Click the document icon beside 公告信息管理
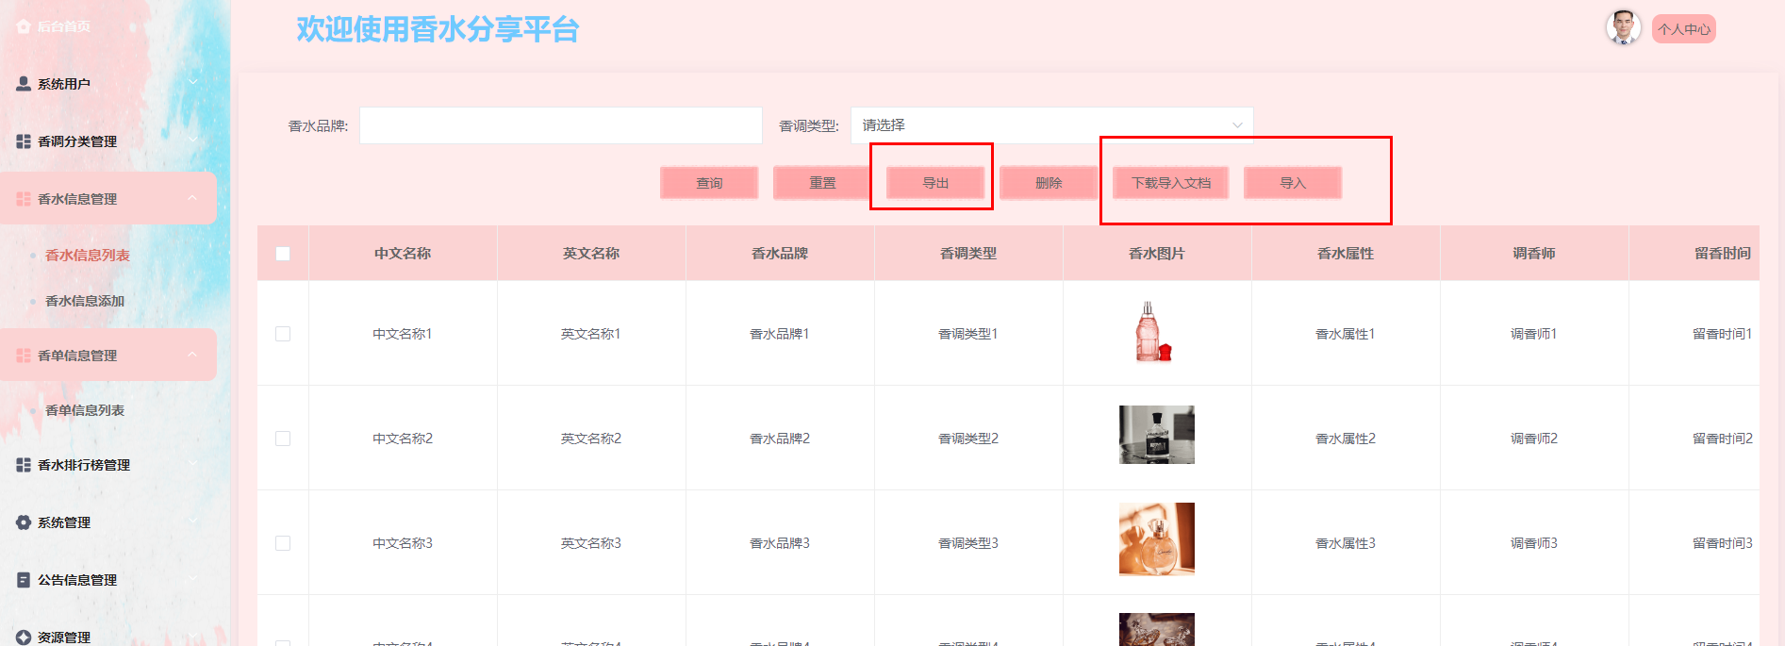This screenshot has width=1785, height=646. click(x=24, y=580)
